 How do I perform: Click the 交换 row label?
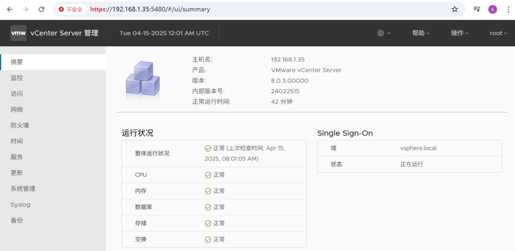[141, 239]
